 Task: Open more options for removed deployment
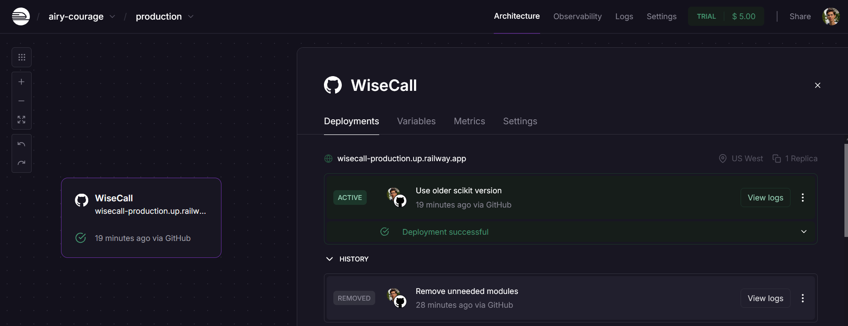pyautogui.click(x=803, y=298)
